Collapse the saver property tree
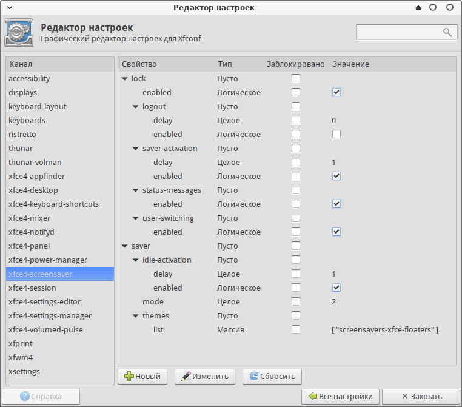This screenshot has height=407, width=462. 125,246
